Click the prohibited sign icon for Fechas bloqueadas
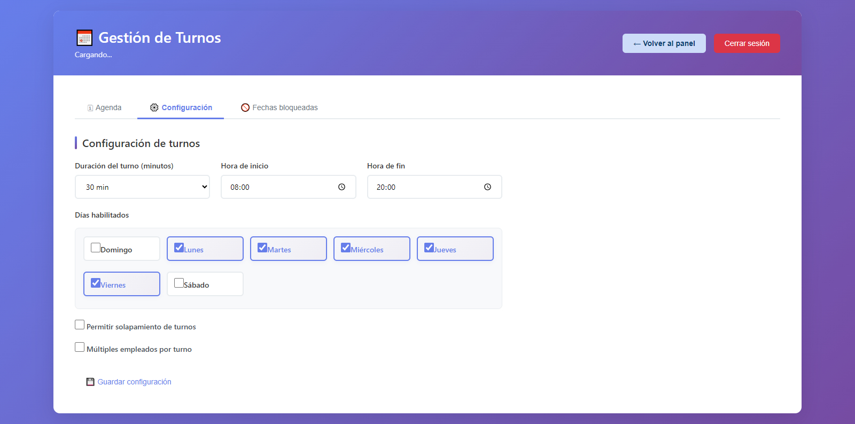This screenshot has height=424, width=855. [x=245, y=107]
